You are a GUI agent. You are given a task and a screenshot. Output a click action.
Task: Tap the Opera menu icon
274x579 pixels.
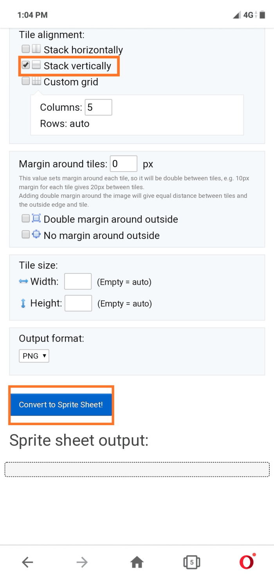pyautogui.click(x=247, y=562)
